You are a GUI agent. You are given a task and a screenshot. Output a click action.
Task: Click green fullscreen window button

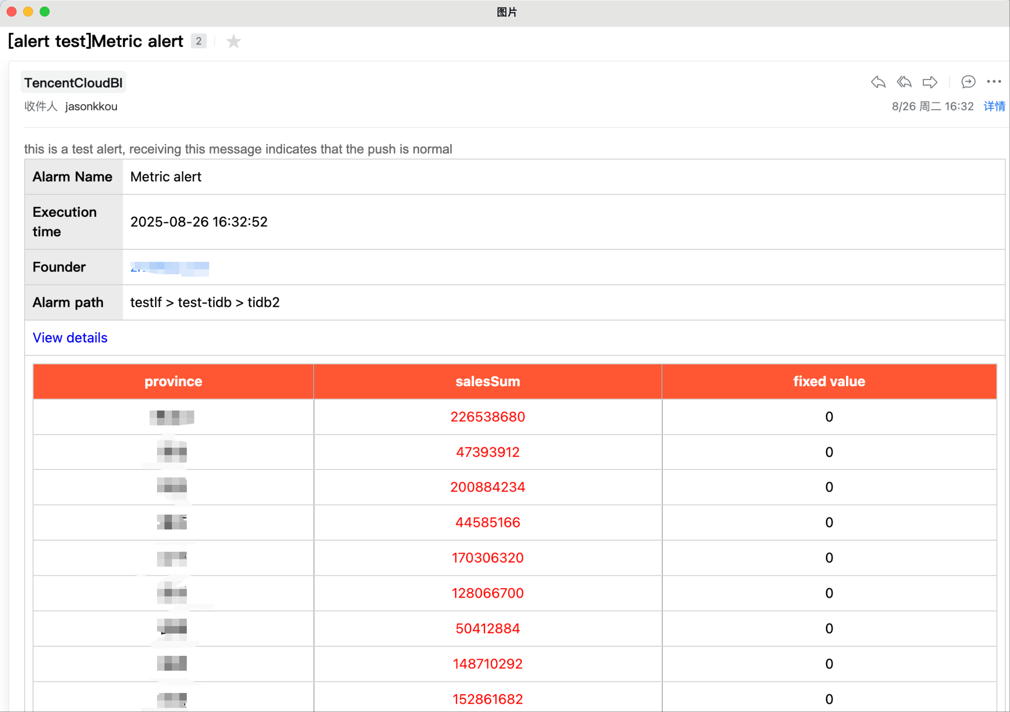[x=45, y=12]
